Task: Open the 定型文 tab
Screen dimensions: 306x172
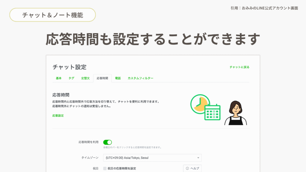Action: (85, 78)
